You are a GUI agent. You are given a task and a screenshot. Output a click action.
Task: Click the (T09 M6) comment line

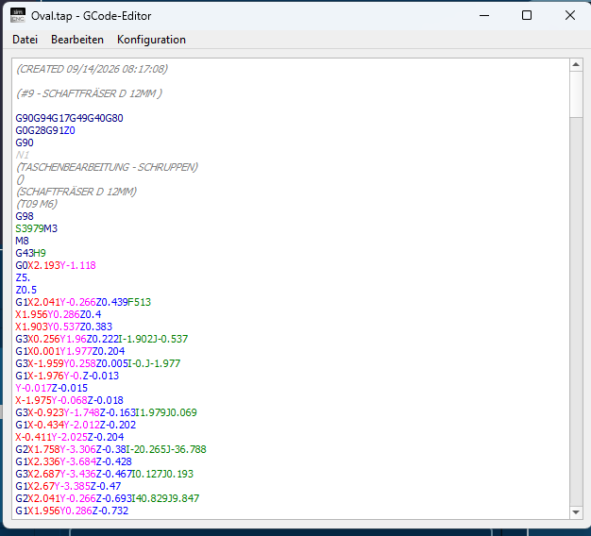37,204
